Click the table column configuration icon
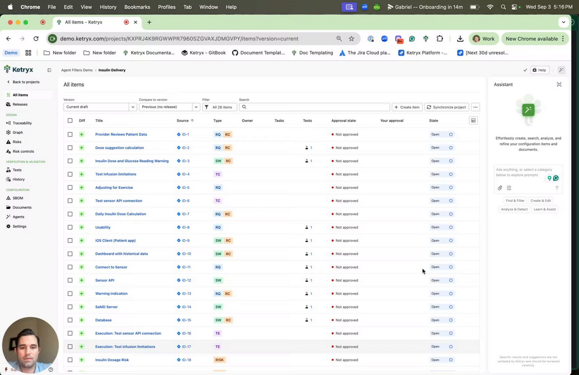579x375 pixels. point(473,121)
